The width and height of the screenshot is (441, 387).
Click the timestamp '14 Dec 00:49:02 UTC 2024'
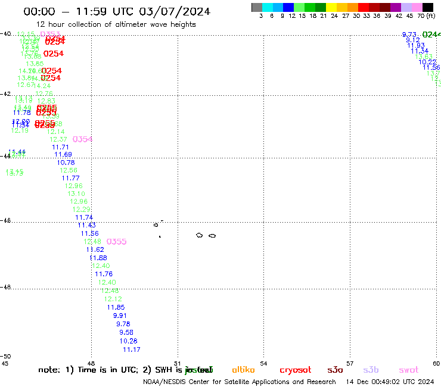point(390,382)
